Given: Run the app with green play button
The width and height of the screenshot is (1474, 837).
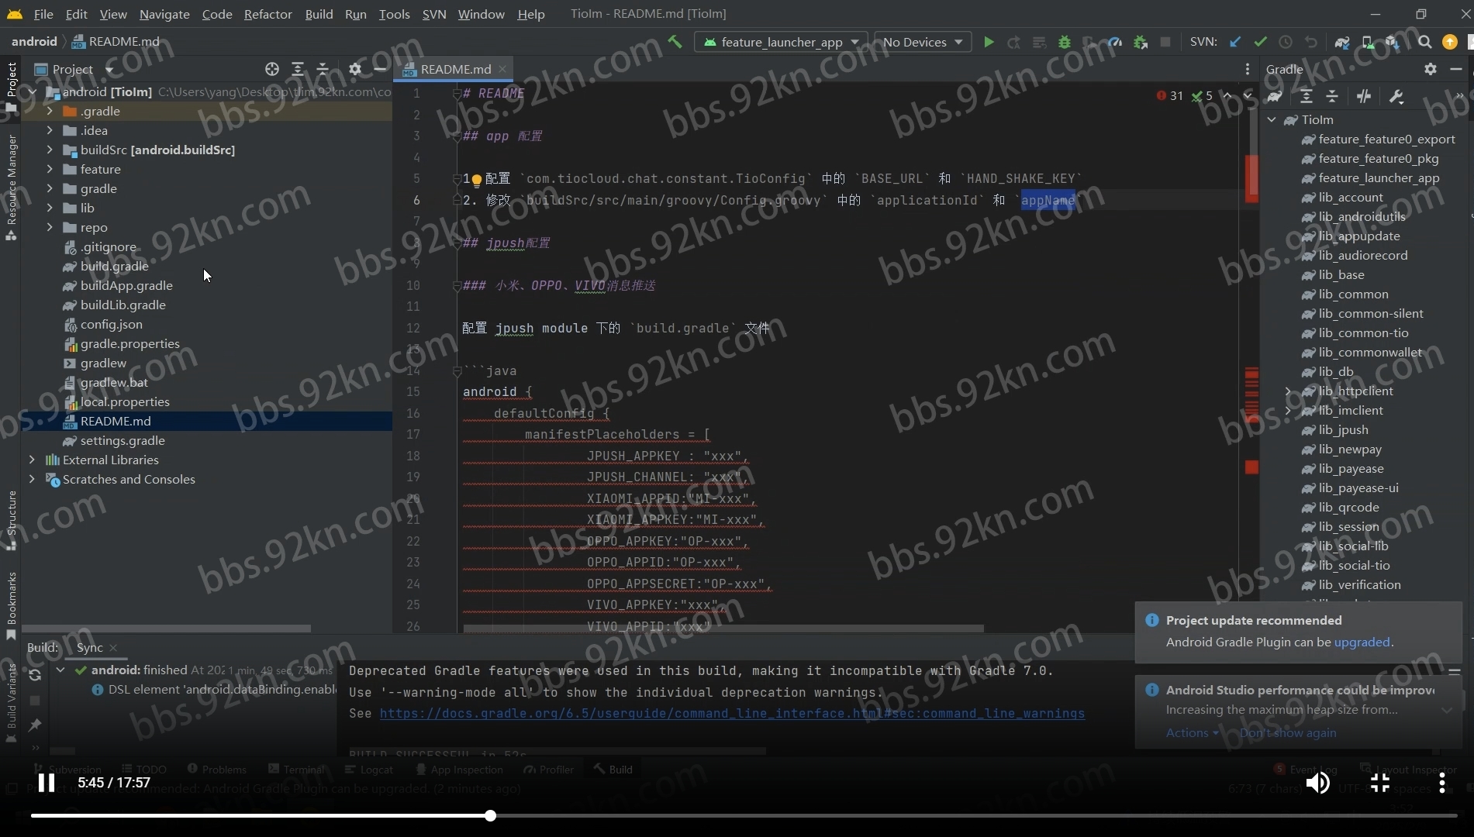Looking at the screenshot, I should pyautogui.click(x=989, y=42).
